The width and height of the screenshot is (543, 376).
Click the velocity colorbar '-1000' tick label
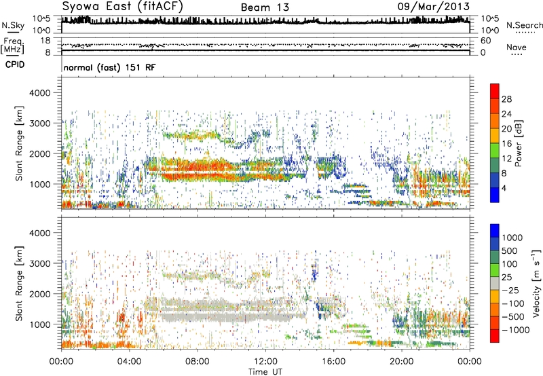(515, 330)
